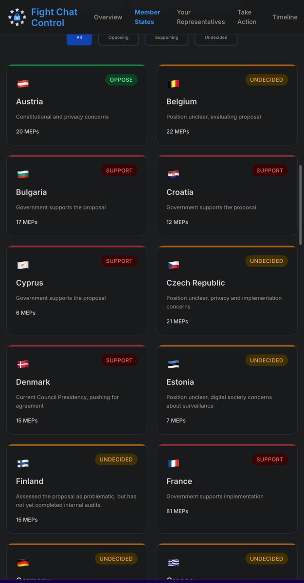This screenshot has width=304, height=583.
Task: Click the Fight Chat Control title
Action: click(x=54, y=17)
